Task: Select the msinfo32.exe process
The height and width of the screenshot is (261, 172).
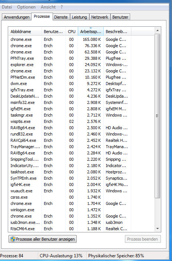Action: point(81,103)
